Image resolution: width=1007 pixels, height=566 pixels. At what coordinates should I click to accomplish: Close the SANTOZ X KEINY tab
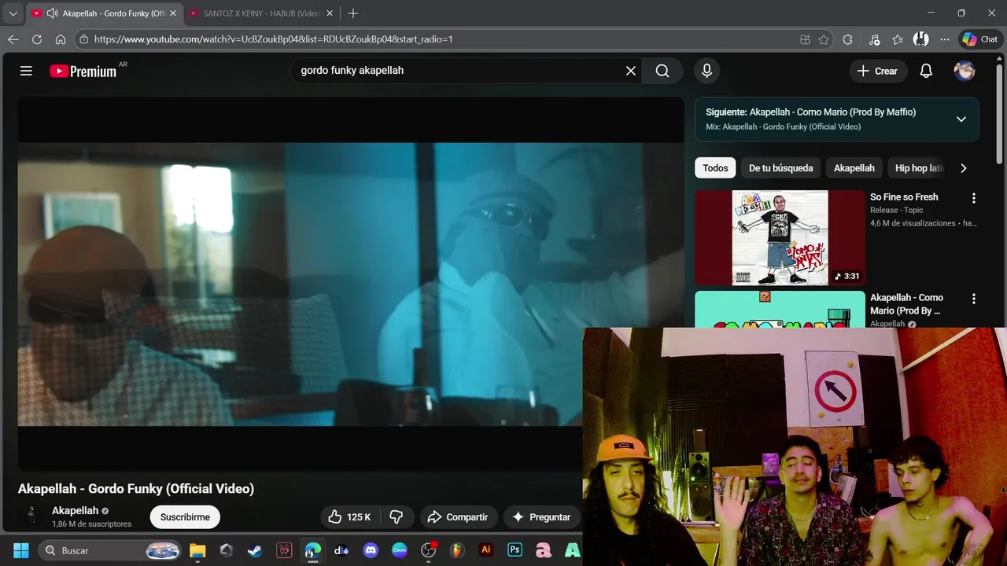[x=330, y=13]
